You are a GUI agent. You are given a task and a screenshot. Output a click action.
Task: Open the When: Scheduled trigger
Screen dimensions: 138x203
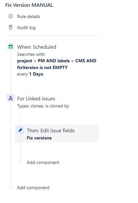point(37,47)
